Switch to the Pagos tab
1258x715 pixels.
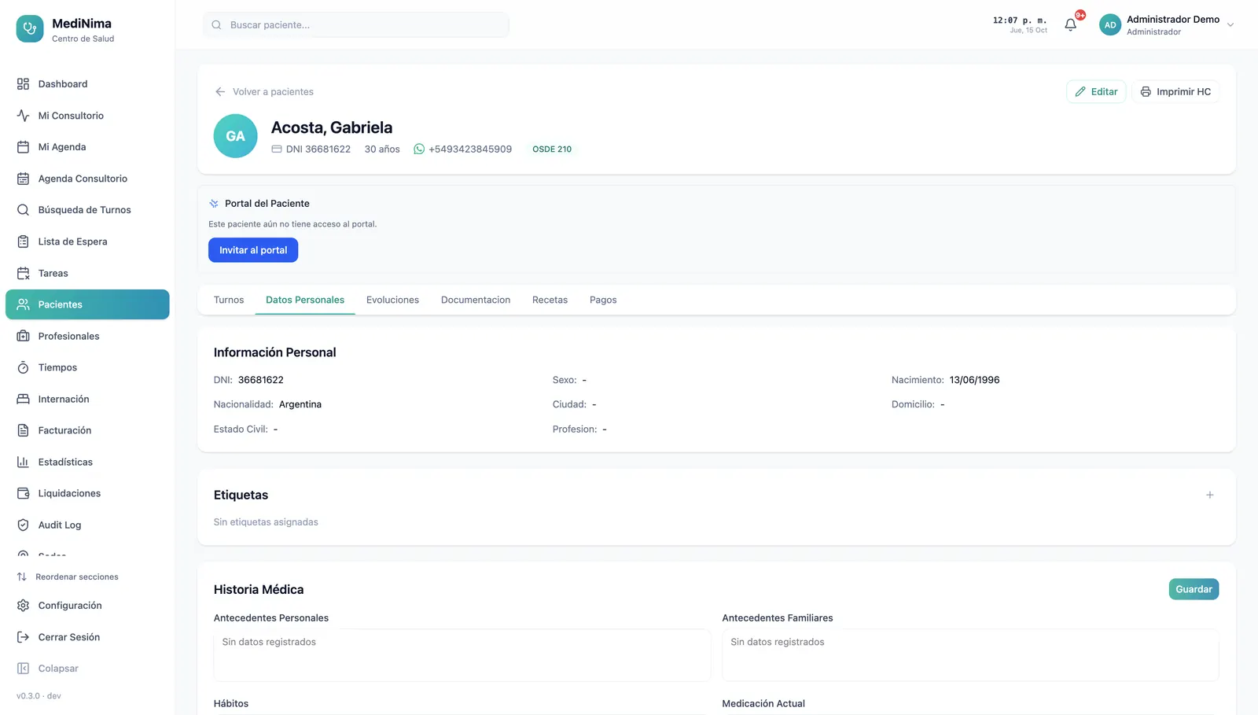point(603,300)
